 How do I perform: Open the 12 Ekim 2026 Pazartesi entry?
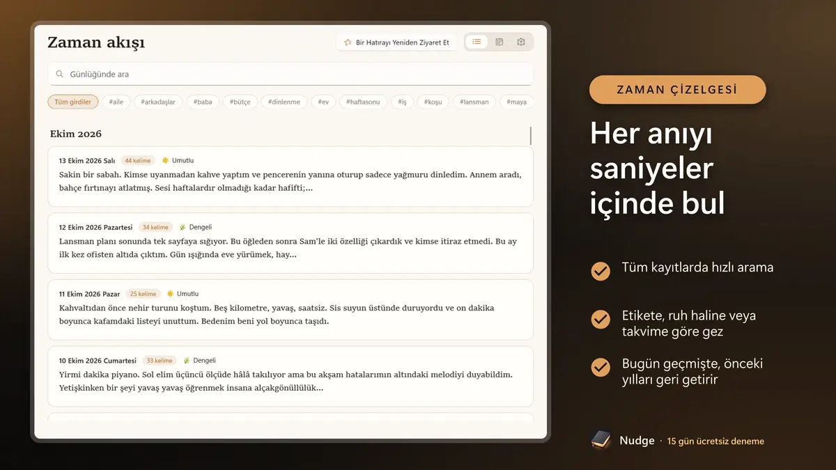point(291,243)
